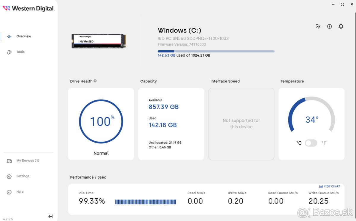The image size is (356, 221).
Task: Click the Help smiley icon
Action: click(9, 192)
